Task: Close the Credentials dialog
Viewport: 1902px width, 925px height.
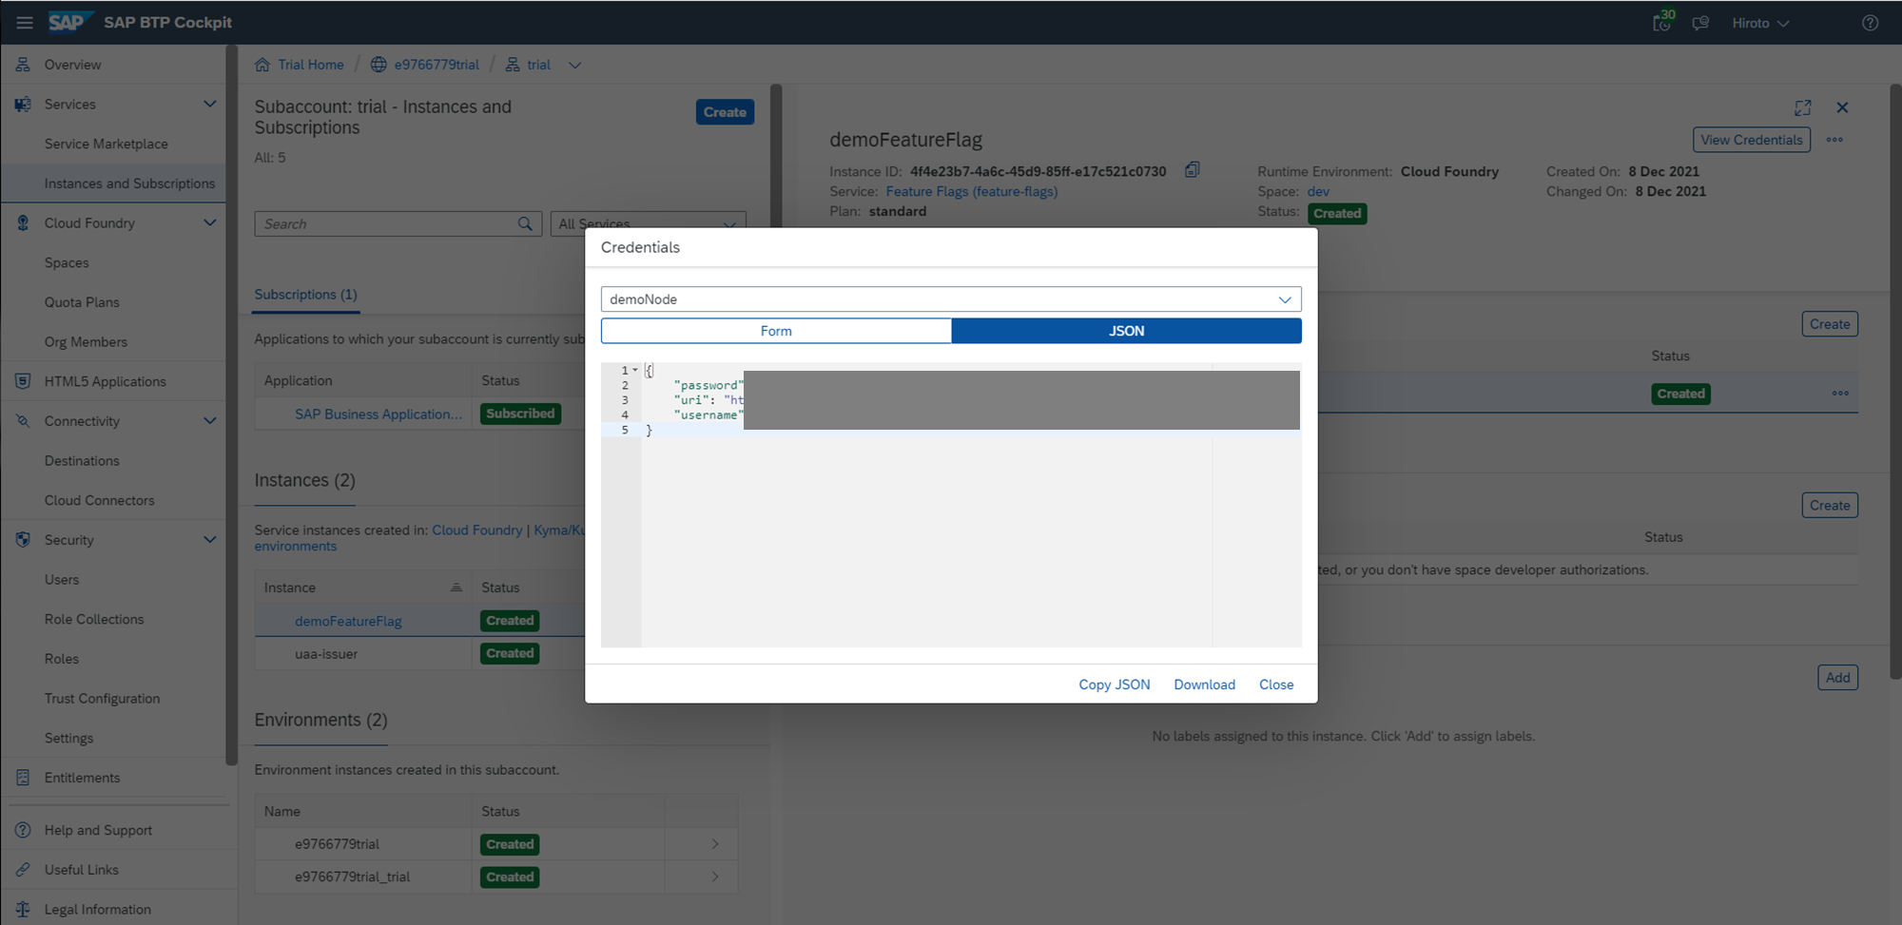Action: [x=1276, y=684]
